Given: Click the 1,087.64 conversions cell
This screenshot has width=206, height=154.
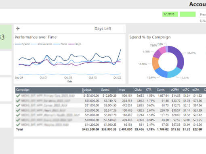Looking at the screenshot, I should [x=163, y=96].
